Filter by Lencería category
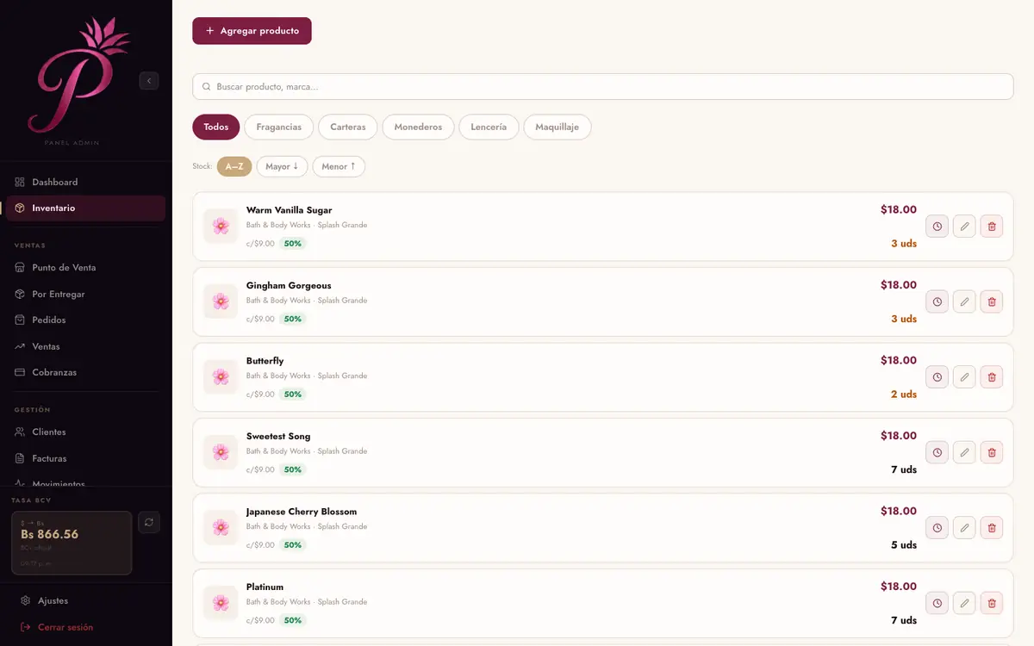1034x646 pixels. coord(489,127)
